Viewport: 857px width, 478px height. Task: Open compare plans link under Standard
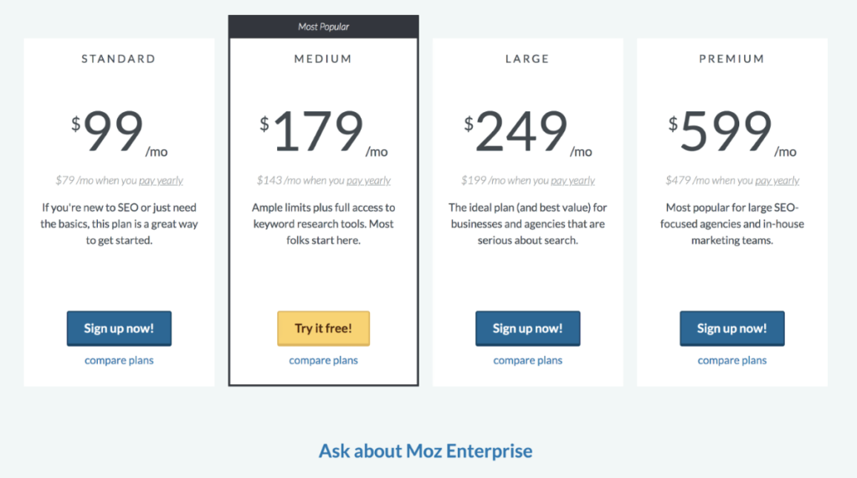tap(119, 361)
